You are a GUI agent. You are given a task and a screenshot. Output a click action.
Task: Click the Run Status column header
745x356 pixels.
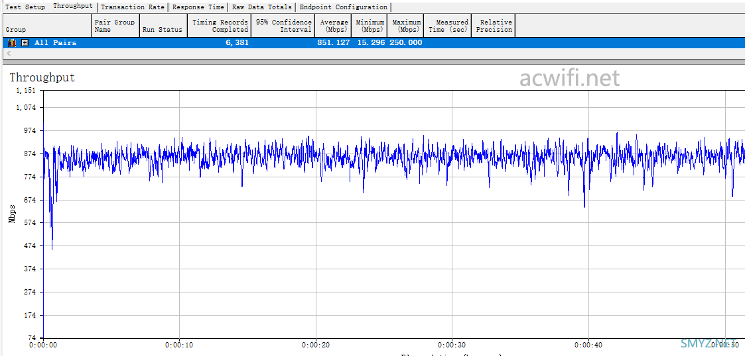tap(163, 26)
